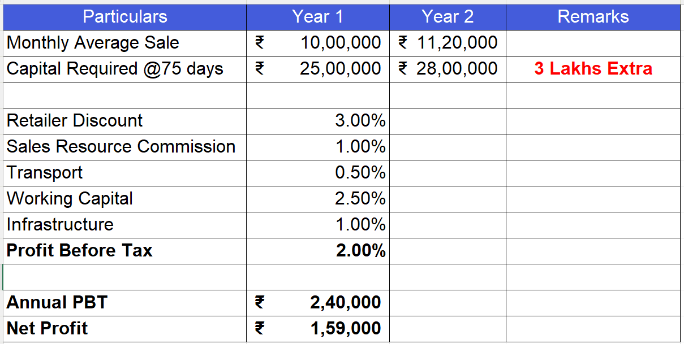The height and width of the screenshot is (344, 684).
Task: Select the Profit Before Tax 2.00% cell
Action: [x=360, y=251]
